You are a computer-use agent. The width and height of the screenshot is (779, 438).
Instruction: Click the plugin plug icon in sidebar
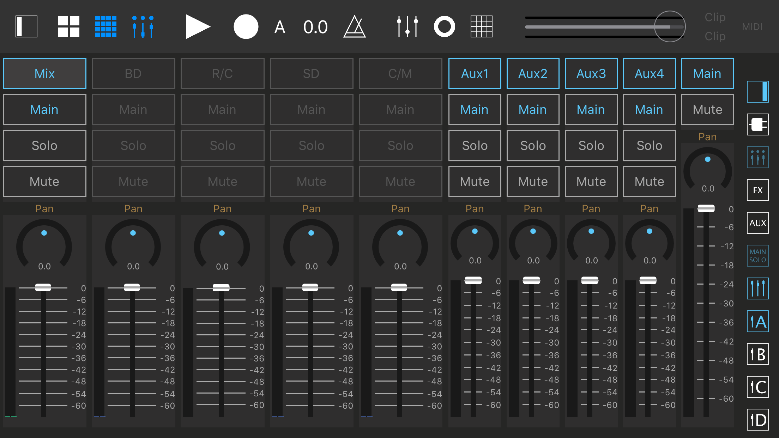point(757,124)
